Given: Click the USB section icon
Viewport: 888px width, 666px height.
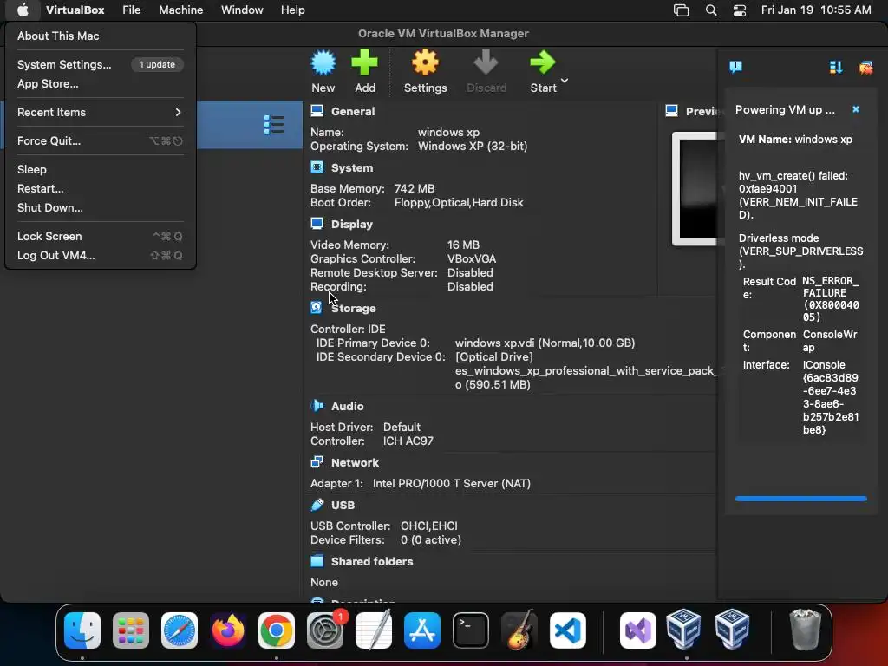Looking at the screenshot, I should pos(317,505).
